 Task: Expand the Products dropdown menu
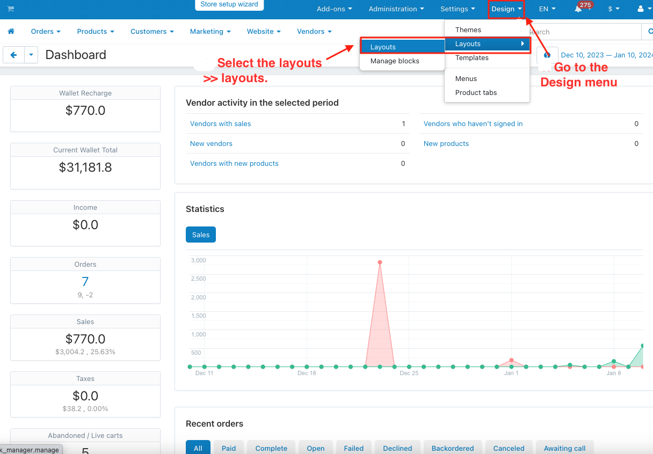96,32
